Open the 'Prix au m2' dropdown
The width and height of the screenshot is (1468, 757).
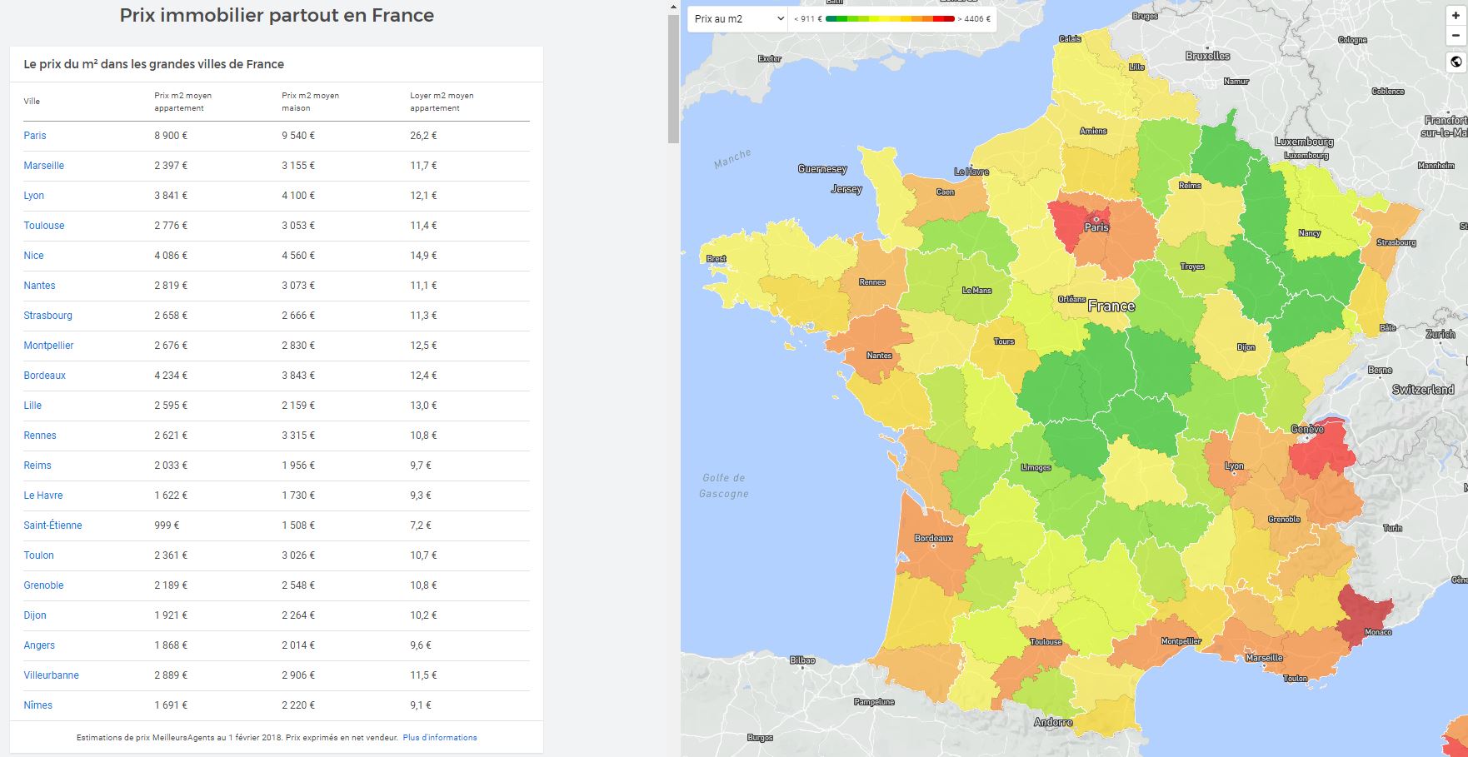[x=737, y=19]
